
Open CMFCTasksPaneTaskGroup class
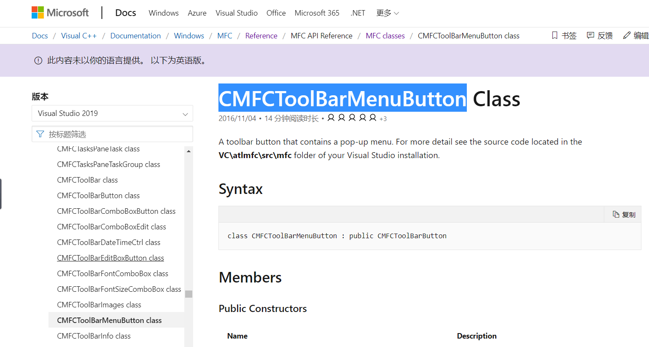[108, 164]
